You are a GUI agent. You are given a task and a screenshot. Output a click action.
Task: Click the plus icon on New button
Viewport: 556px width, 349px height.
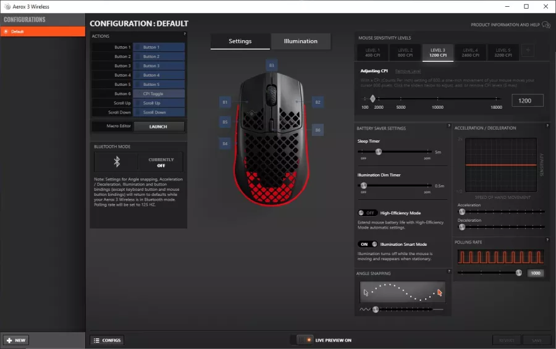tap(9, 340)
